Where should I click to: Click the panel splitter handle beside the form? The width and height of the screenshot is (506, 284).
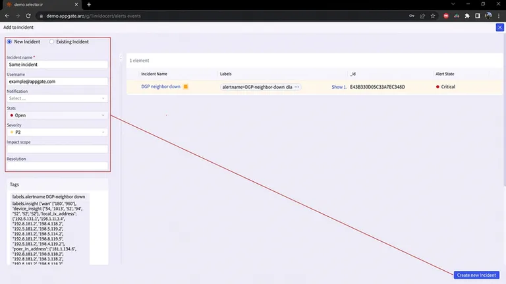pyautogui.click(x=121, y=57)
